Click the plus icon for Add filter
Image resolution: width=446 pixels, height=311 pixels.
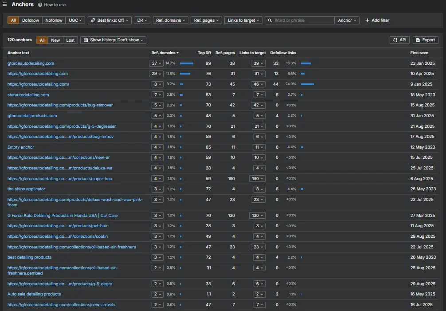click(x=367, y=20)
